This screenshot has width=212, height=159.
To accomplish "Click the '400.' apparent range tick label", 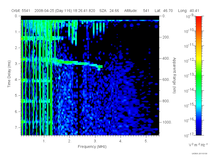I will pos(166,58).
